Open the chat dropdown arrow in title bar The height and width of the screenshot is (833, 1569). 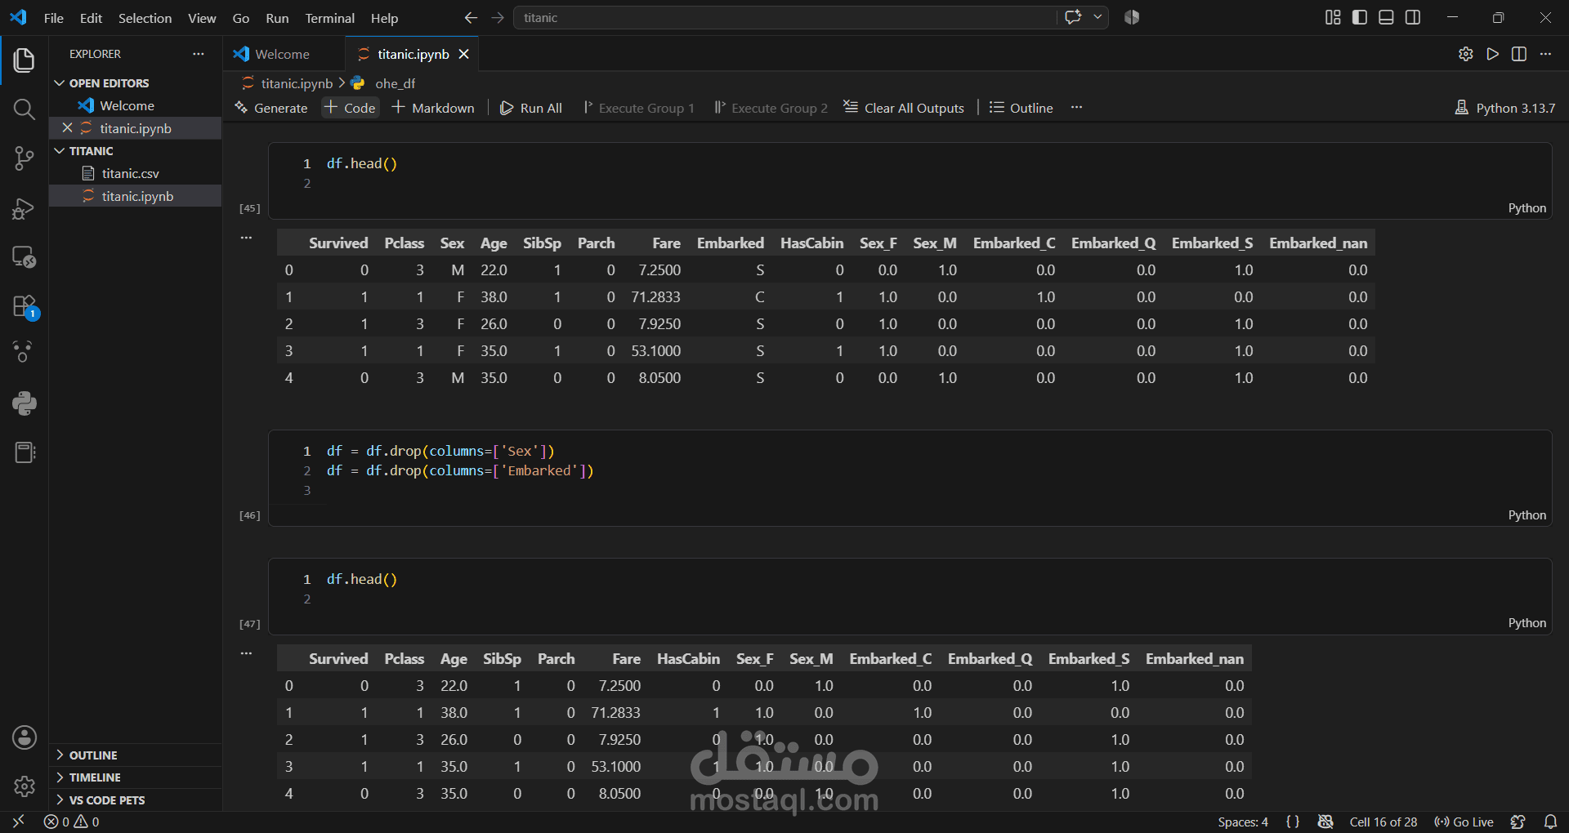point(1097,17)
